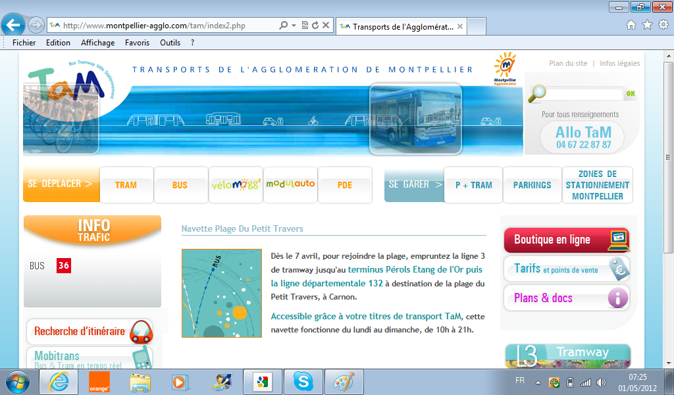This screenshot has height=395, width=674.
Task: Click the browser back arrow button
Action: (14, 25)
